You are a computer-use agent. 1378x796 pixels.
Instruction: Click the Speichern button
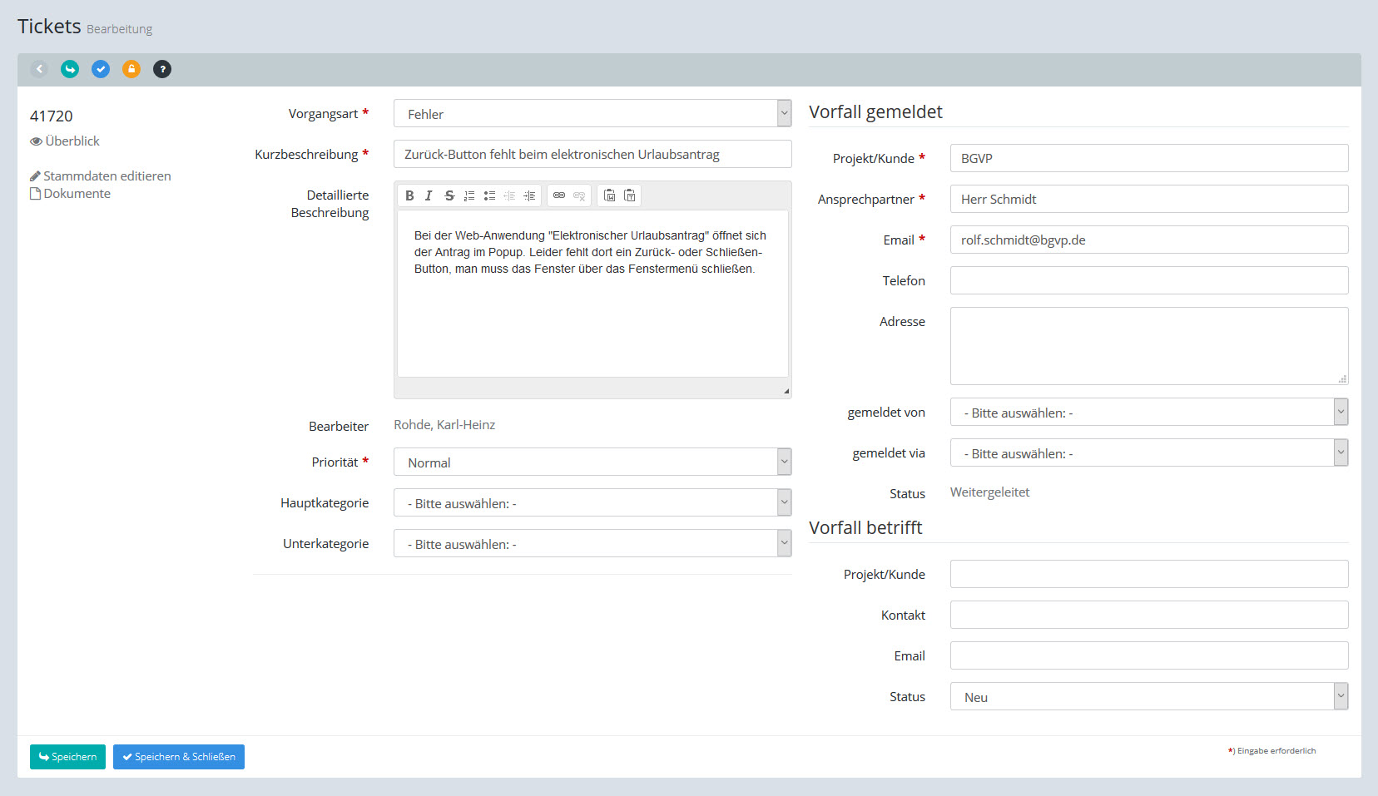(x=67, y=757)
